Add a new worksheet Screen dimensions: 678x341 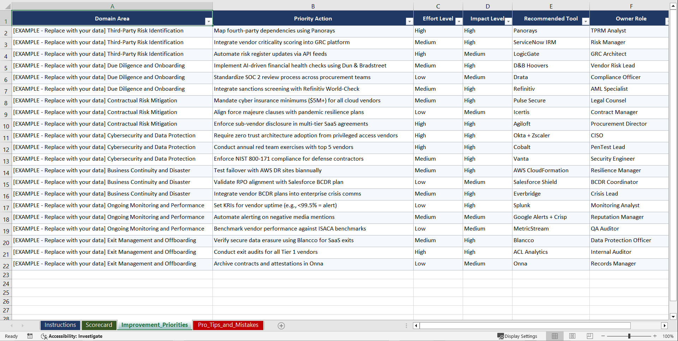point(281,325)
